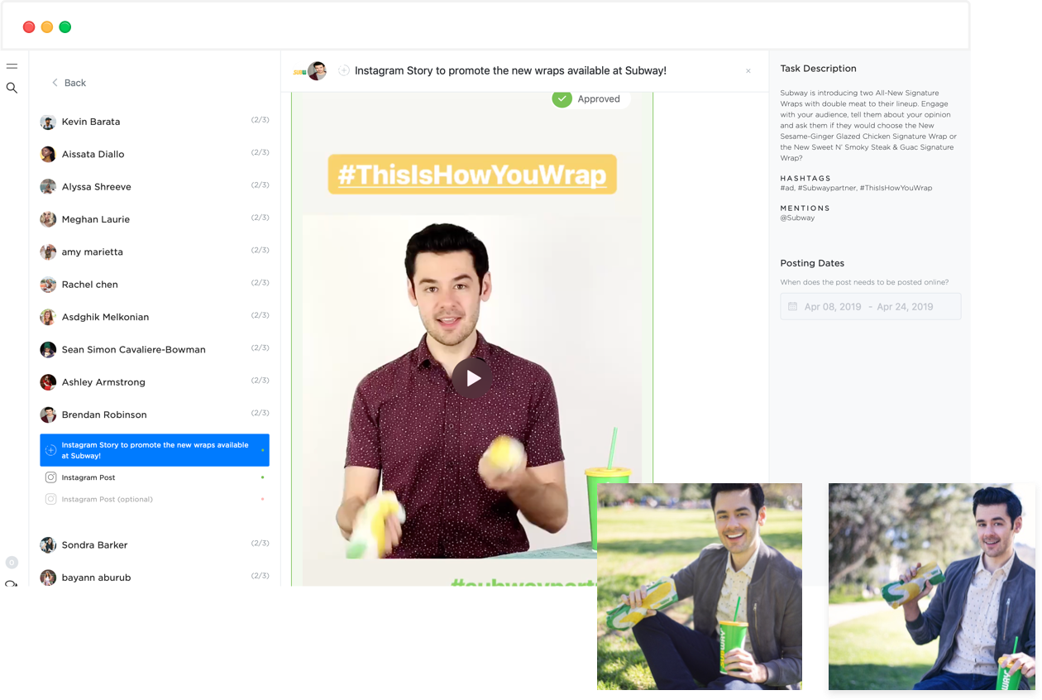Click the task title about Subway wraps
Viewport: 1042px width, 700px height.
tap(510, 71)
